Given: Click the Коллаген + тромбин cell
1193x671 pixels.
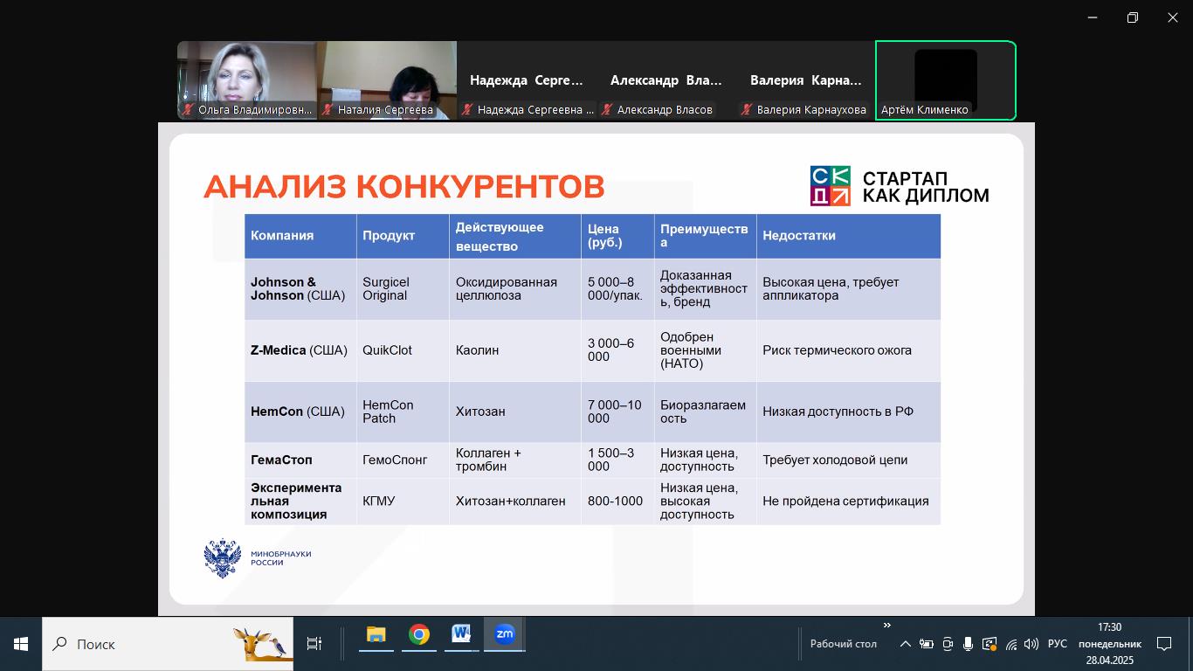Looking at the screenshot, I should [x=515, y=460].
